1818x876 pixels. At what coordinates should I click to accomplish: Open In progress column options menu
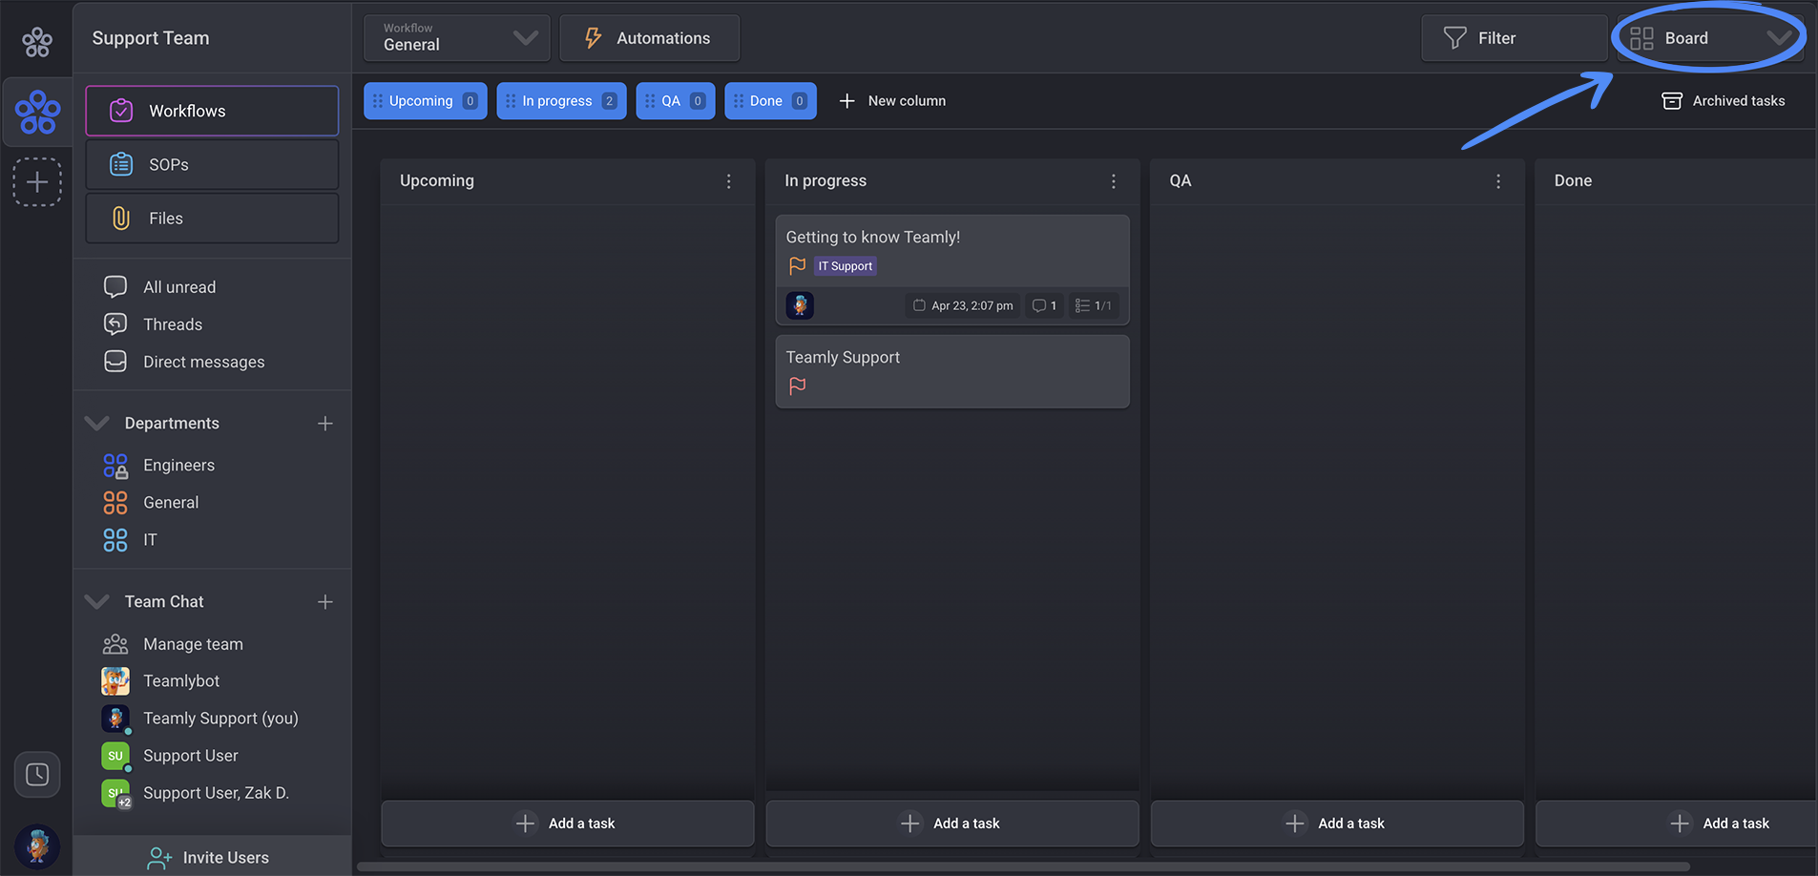coord(1114,181)
